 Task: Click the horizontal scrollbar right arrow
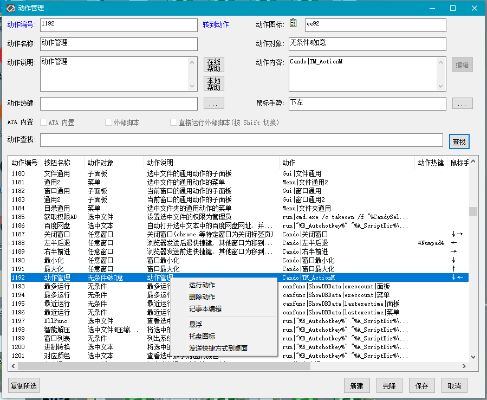[464, 366]
